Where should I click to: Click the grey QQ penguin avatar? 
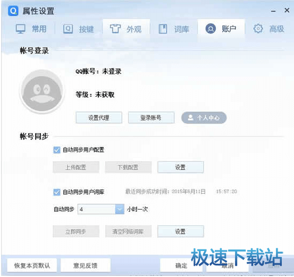point(42,91)
